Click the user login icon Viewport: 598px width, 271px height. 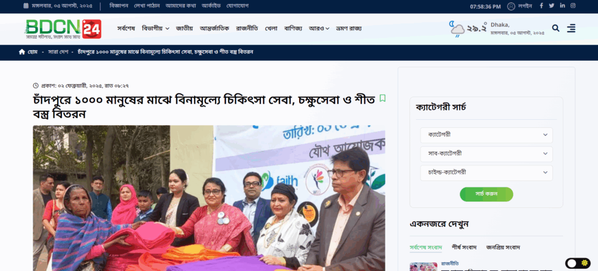click(x=511, y=6)
